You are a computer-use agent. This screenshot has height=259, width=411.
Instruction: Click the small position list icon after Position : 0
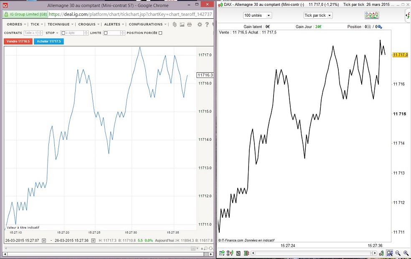(369, 27)
